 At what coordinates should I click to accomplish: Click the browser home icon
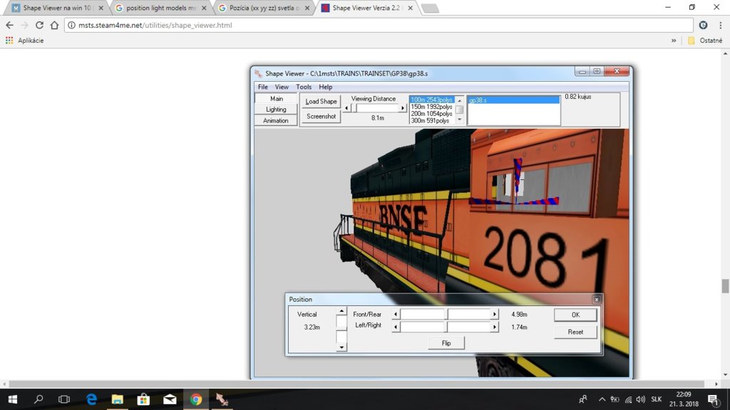[54, 25]
